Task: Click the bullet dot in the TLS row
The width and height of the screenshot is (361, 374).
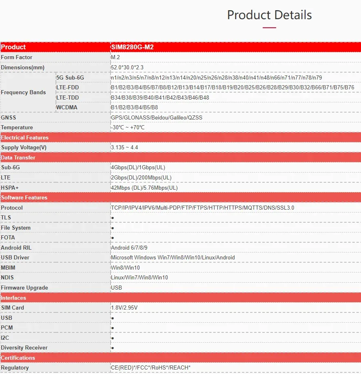Action: coord(113,218)
